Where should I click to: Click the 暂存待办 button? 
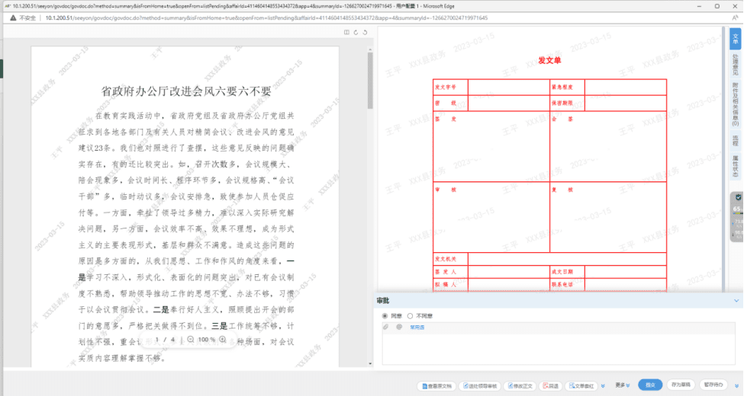point(713,385)
